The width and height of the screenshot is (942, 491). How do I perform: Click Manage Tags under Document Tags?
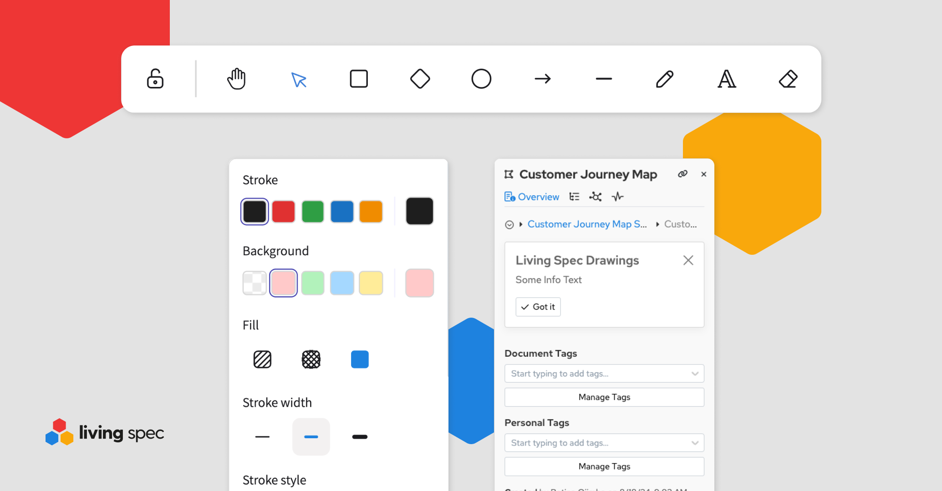604,397
